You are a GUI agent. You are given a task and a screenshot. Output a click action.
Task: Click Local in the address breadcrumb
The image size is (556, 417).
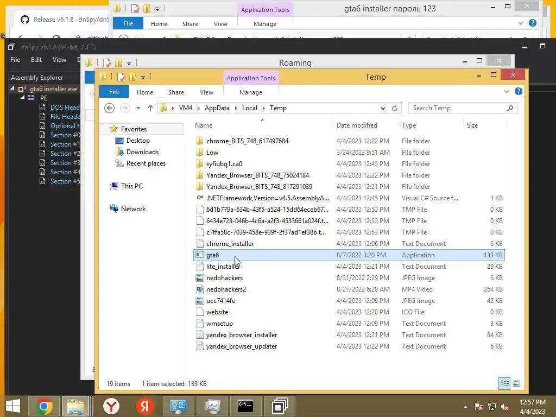click(x=250, y=108)
